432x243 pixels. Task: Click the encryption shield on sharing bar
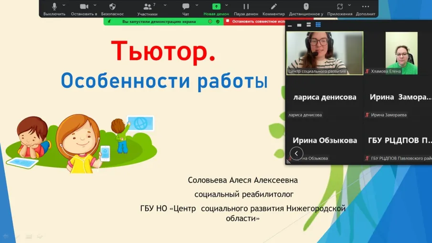(x=218, y=21)
